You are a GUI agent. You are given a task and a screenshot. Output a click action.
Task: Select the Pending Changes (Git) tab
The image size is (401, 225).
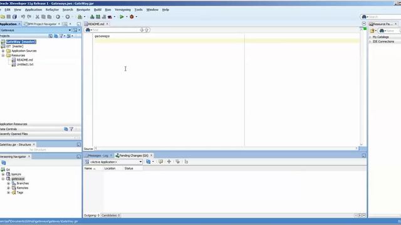coord(133,156)
